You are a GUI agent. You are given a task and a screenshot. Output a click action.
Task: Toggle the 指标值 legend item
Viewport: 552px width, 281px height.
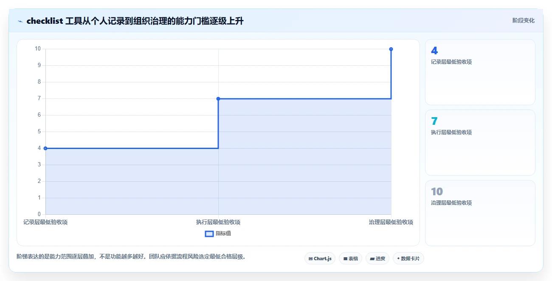218,233
